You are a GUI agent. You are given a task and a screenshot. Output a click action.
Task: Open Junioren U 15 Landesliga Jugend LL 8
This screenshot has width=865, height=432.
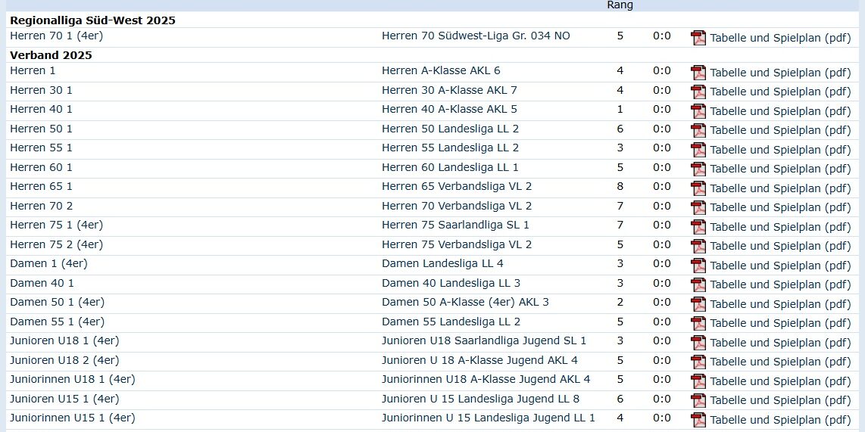(480, 399)
